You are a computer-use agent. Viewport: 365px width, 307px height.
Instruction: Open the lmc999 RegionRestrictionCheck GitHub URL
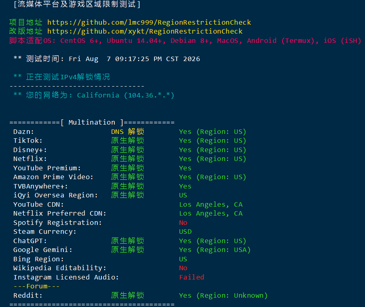click(x=149, y=22)
